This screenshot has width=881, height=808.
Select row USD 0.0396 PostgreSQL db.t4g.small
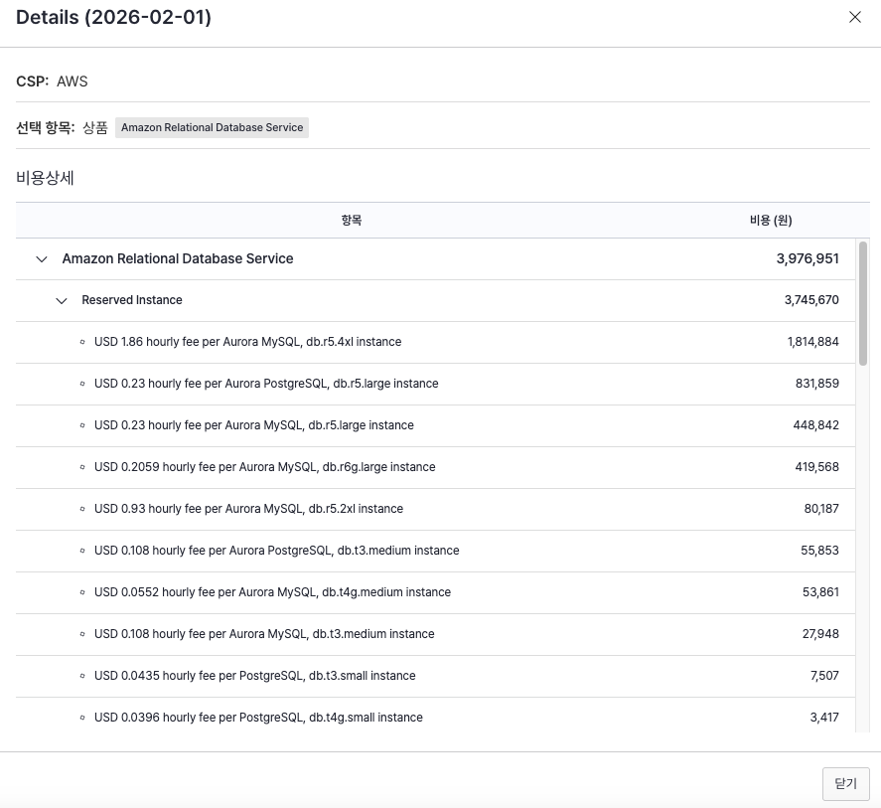(x=435, y=718)
